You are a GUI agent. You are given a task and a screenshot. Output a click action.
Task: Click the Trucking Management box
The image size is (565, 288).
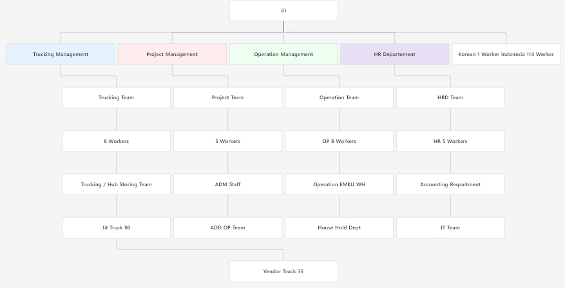pyautogui.click(x=61, y=54)
